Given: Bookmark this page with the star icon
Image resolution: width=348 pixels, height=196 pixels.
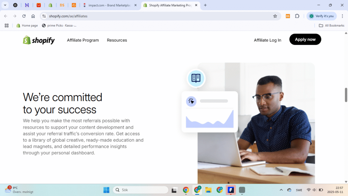Looking at the screenshot, I should point(275,16).
